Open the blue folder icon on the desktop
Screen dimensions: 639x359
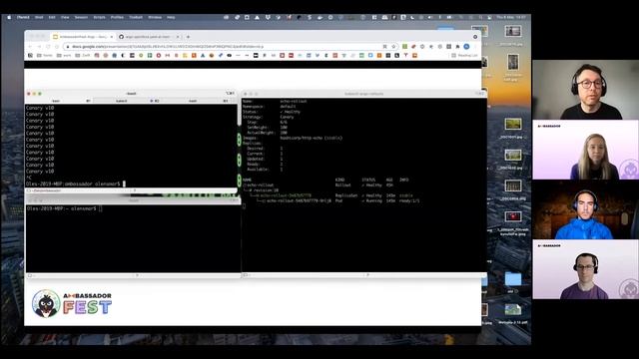pyautogui.click(x=512, y=279)
